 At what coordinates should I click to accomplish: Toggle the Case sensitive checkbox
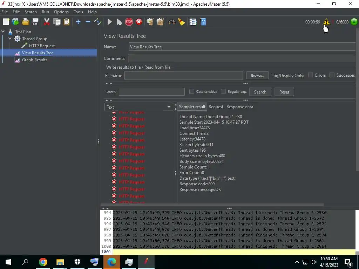point(192,91)
